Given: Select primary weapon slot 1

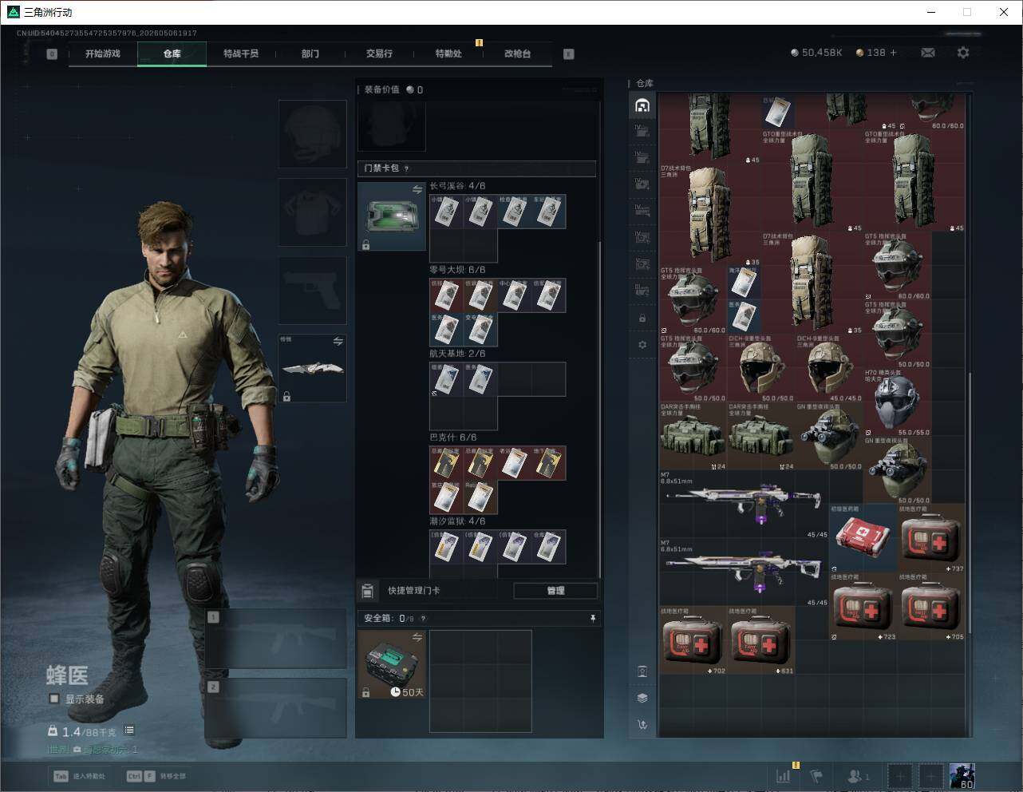Looking at the screenshot, I should [276, 639].
